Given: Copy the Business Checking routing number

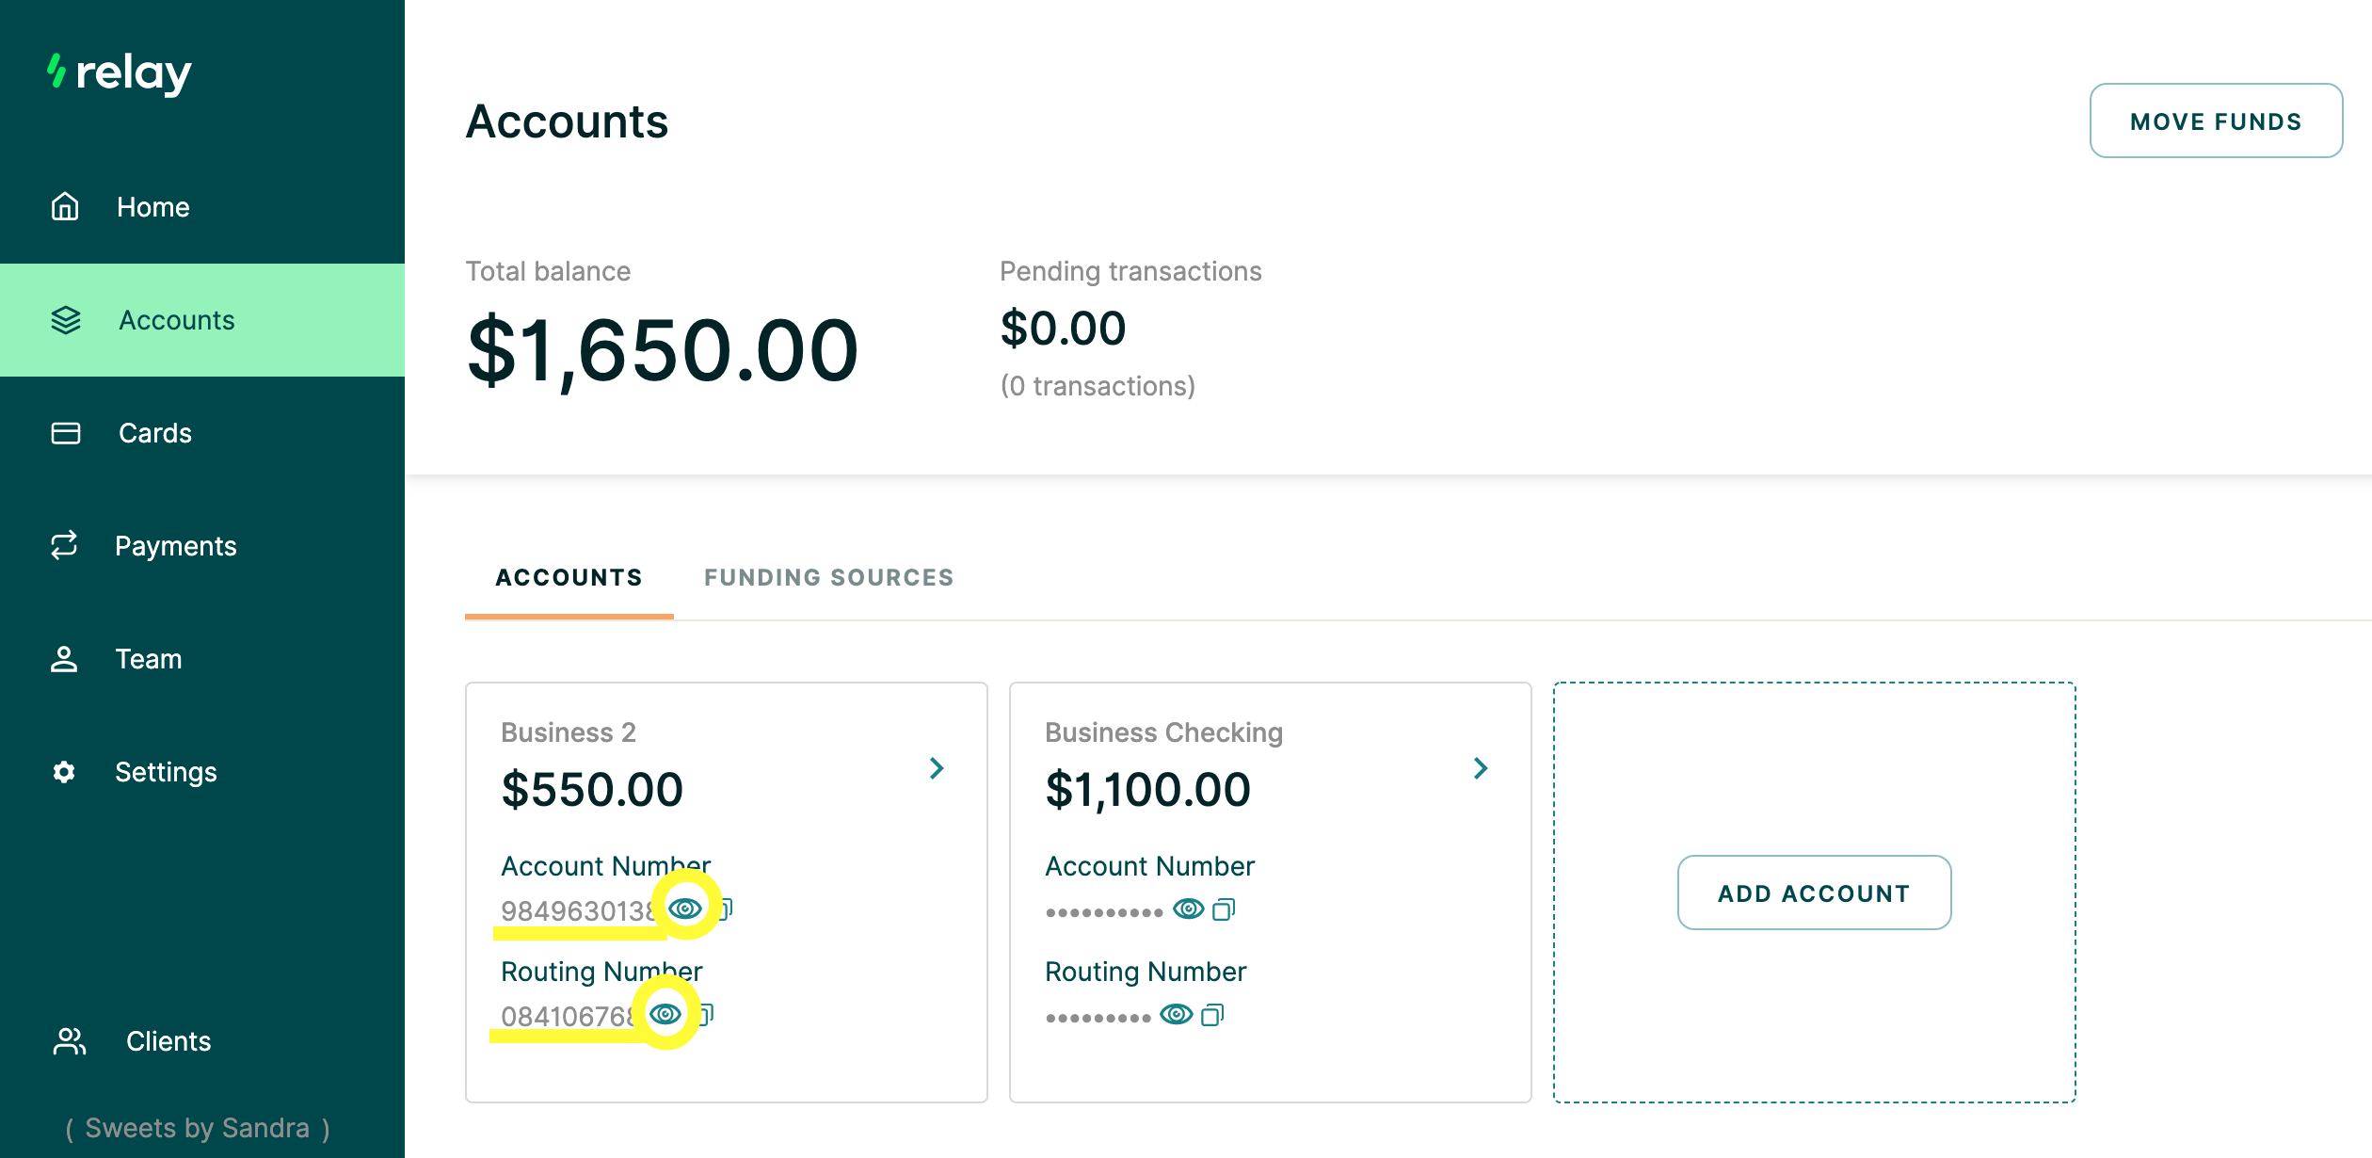Looking at the screenshot, I should pyautogui.click(x=1212, y=1014).
